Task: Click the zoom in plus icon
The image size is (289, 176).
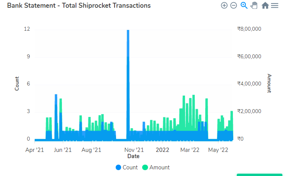Action: (224, 5)
